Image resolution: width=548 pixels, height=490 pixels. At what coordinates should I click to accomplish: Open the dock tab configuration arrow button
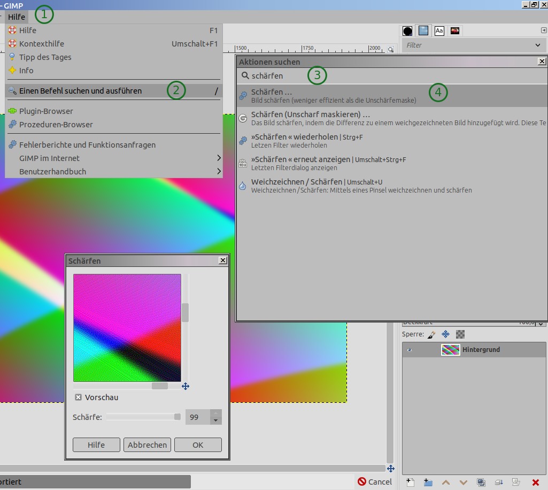544,30
